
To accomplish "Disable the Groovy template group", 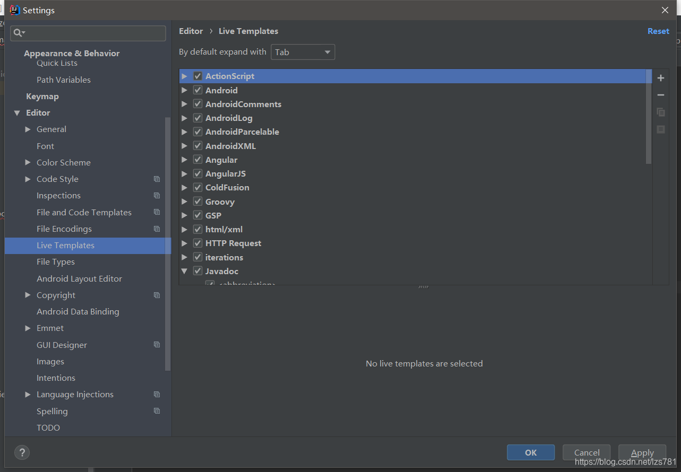I will tap(197, 201).
